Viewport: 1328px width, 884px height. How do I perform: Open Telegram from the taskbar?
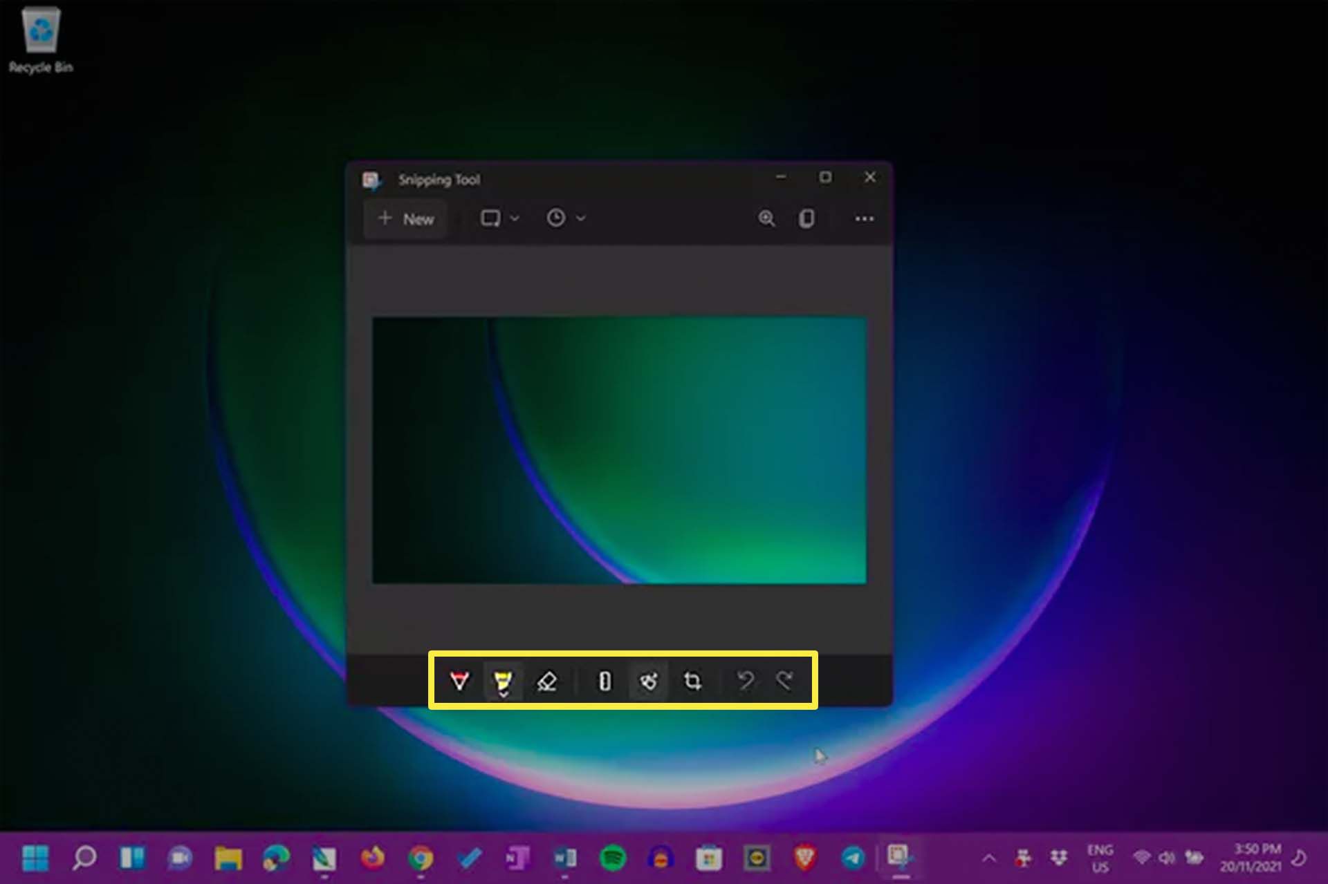coord(853,858)
